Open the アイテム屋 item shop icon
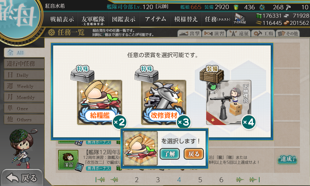This screenshot has width=310, height=186. (x=240, y=19)
